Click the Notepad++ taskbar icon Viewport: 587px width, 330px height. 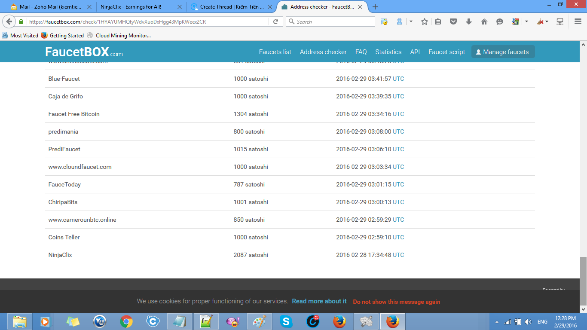tap(206, 321)
